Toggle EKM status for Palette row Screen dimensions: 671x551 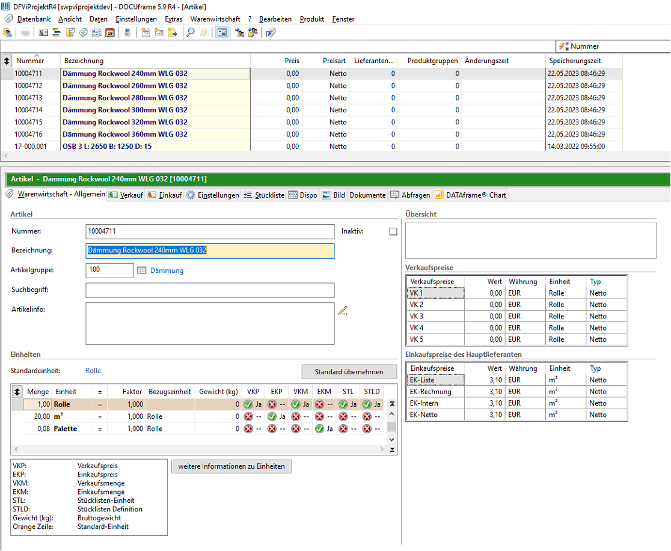319,428
